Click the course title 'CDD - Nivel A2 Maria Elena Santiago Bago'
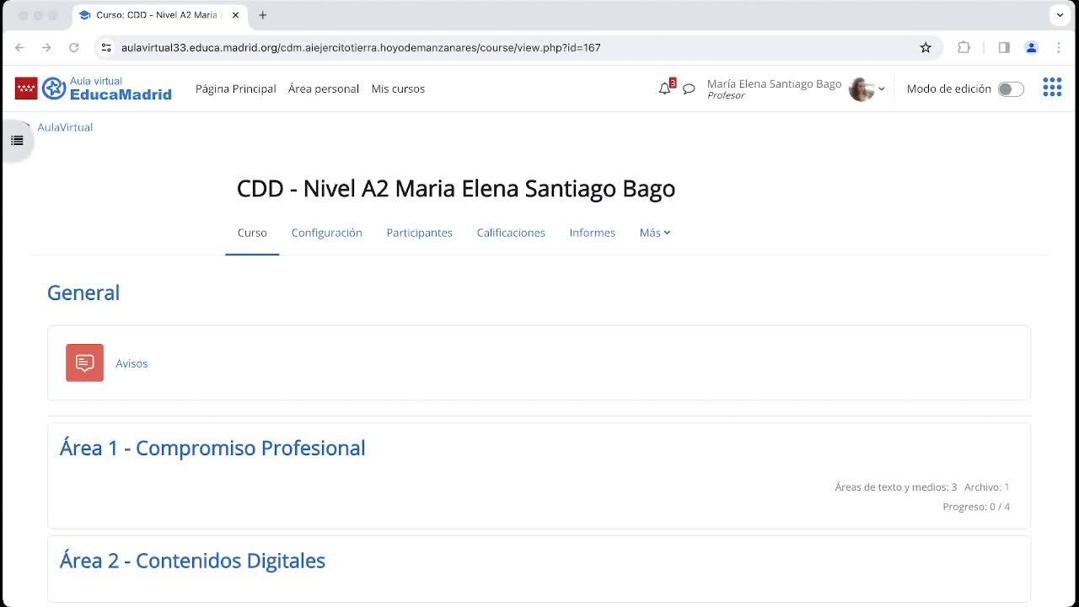This screenshot has height=607, width=1079. (x=456, y=189)
